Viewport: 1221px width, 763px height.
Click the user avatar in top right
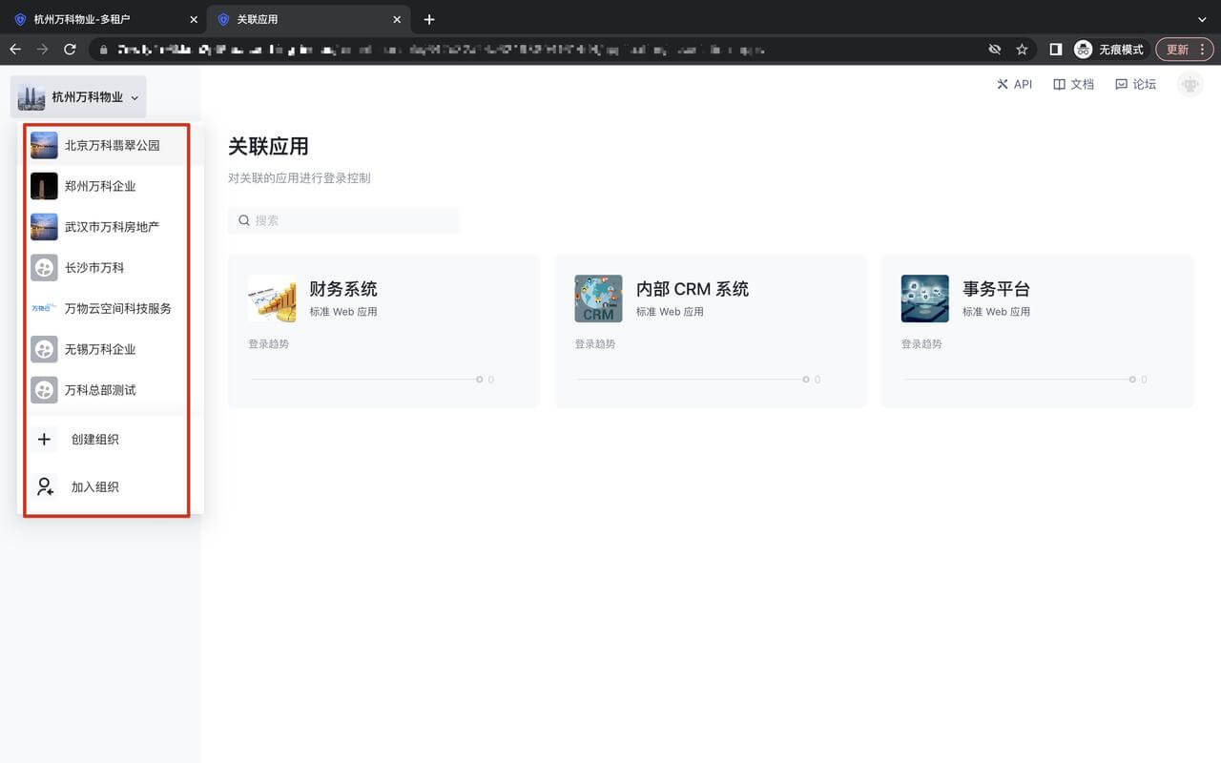click(1190, 84)
